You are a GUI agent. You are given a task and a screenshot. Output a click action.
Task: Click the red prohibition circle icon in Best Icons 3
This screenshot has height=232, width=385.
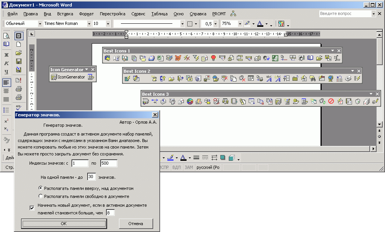click(330, 101)
